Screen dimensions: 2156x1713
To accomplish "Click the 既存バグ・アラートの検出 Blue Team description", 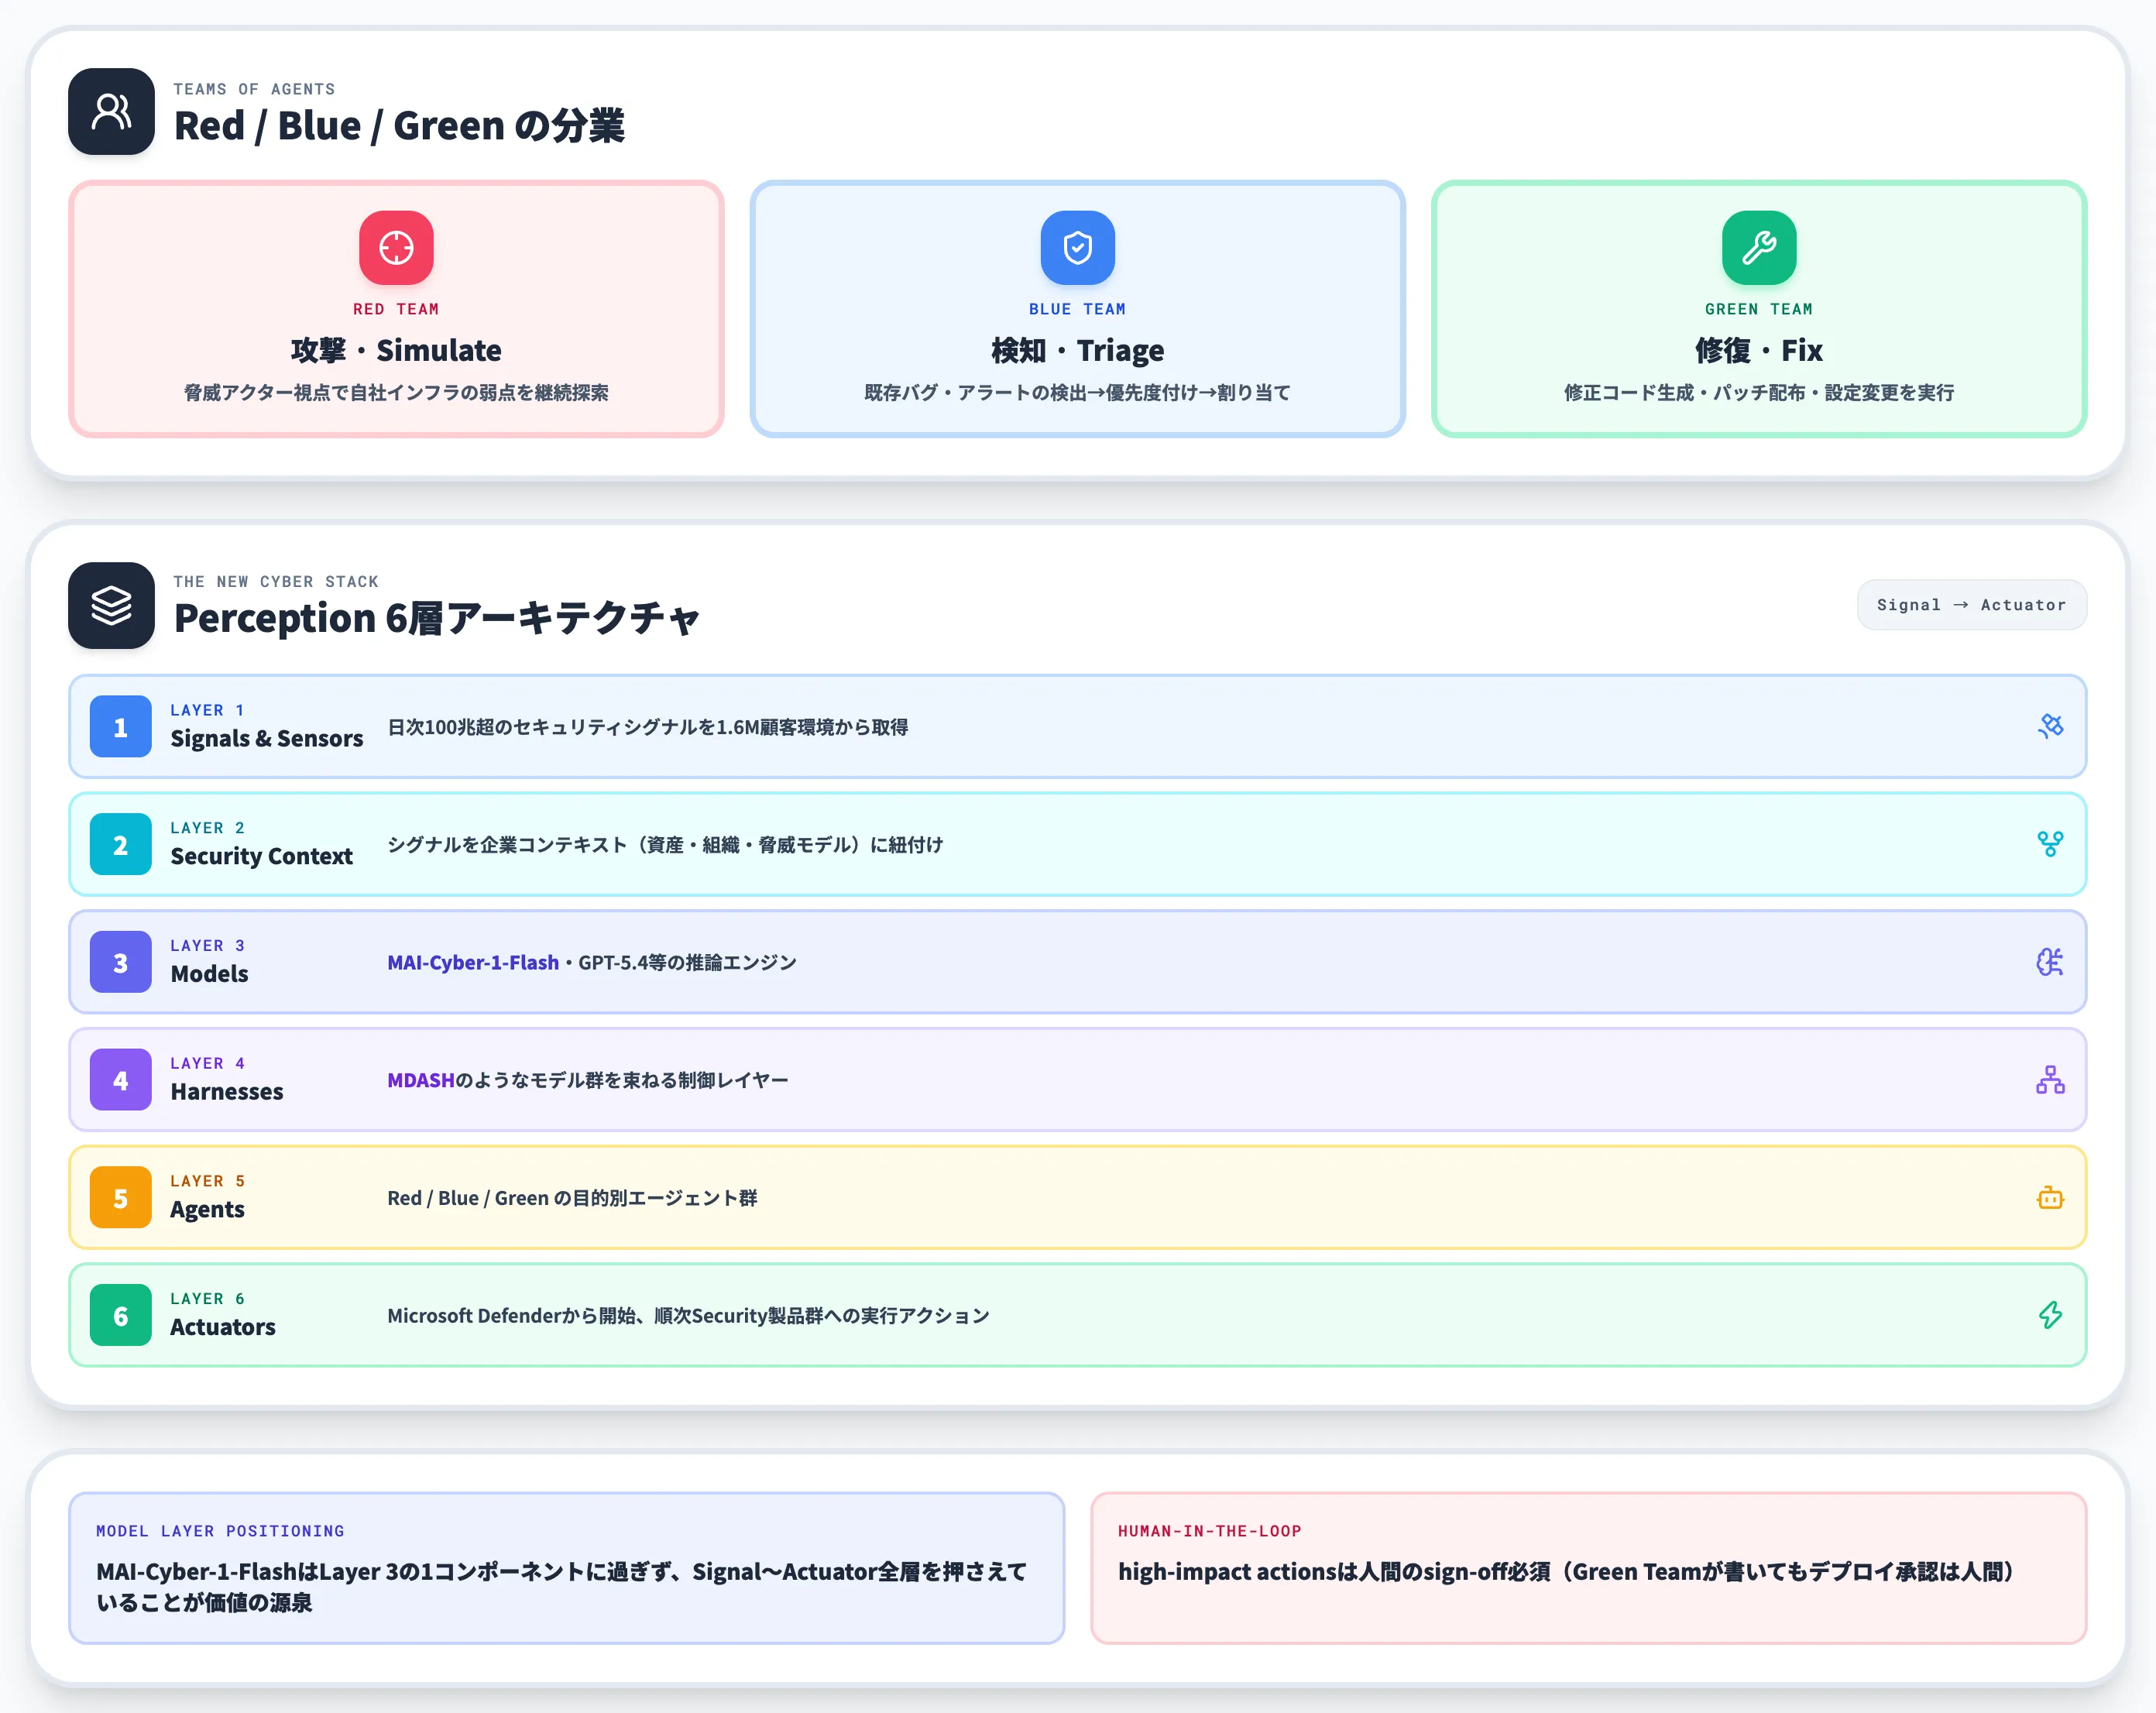I will point(1077,393).
